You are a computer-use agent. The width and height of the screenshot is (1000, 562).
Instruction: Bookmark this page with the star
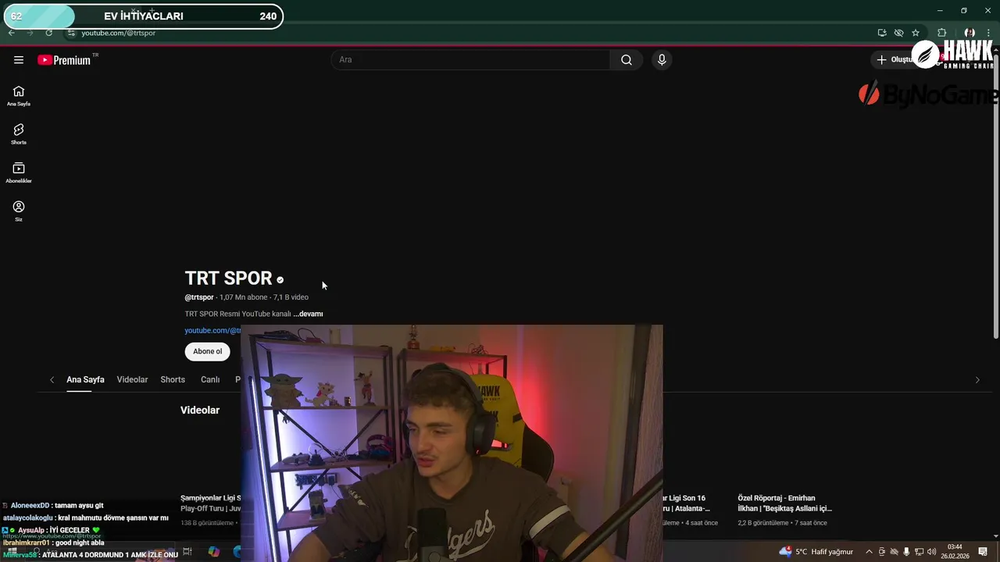click(x=916, y=33)
